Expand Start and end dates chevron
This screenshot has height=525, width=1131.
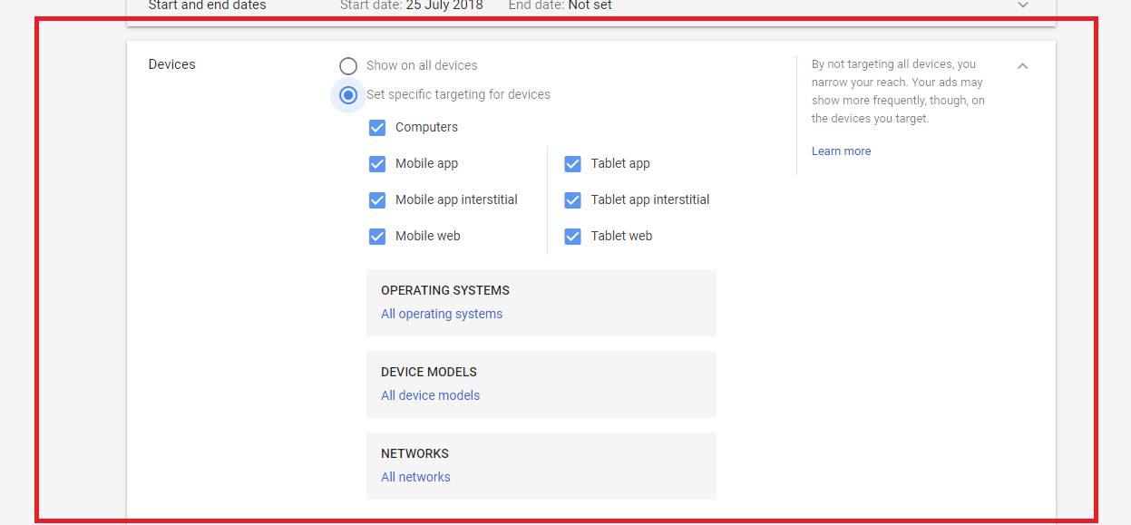(1023, 5)
